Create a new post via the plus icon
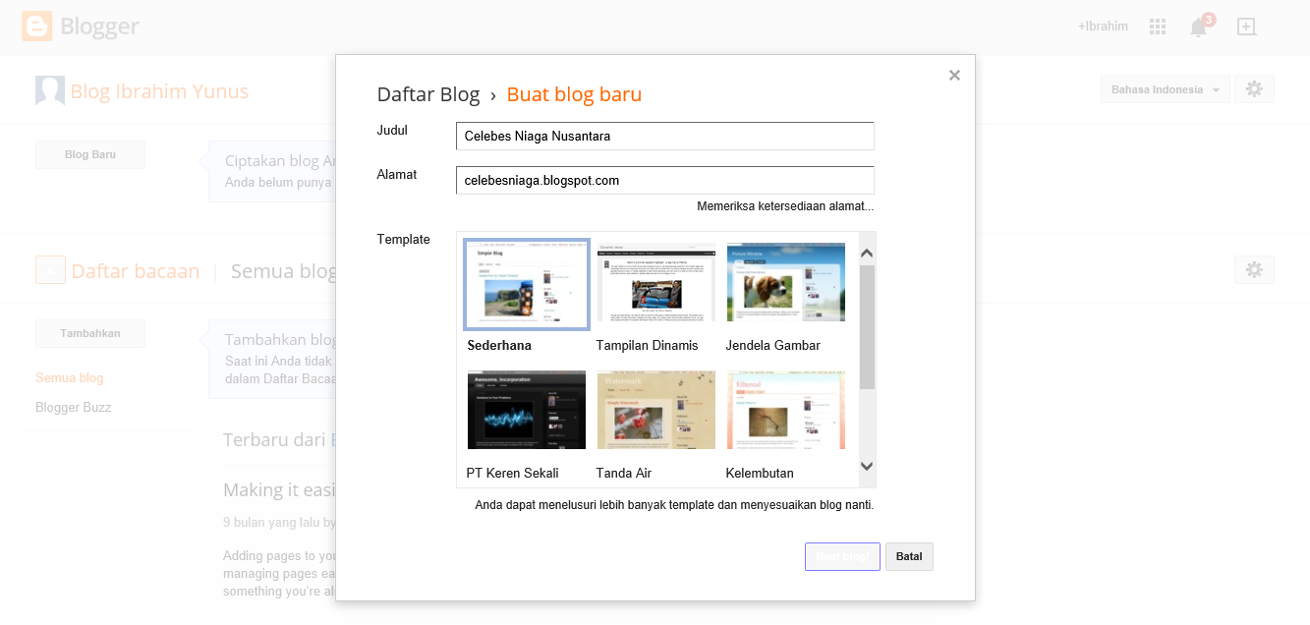Image resolution: width=1310 pixels, height=625 pixels. point(1246,26)
